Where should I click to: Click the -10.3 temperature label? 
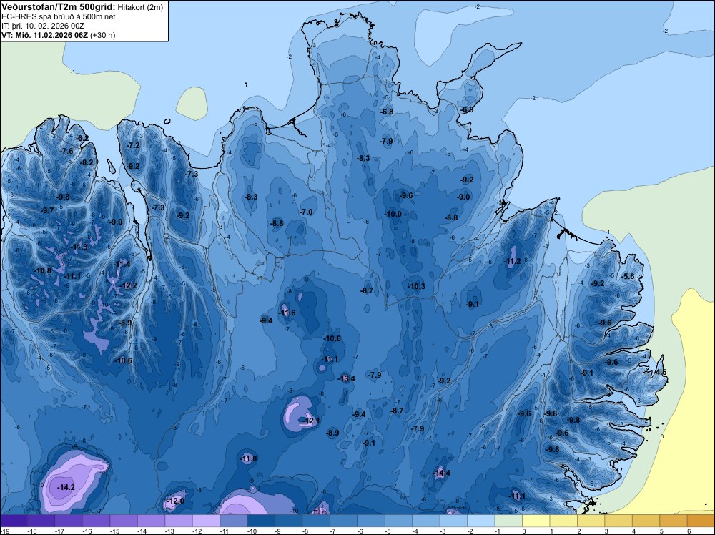pos(416,286)
